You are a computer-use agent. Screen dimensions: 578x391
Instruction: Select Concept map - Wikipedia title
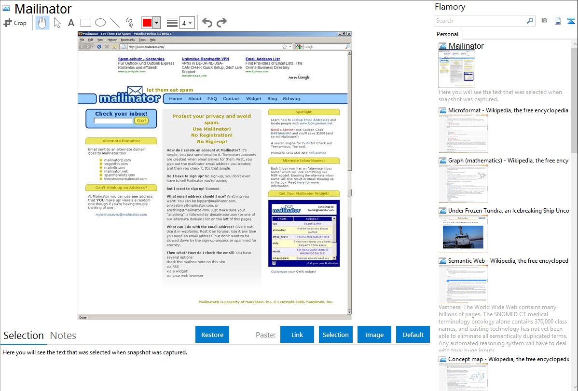coord(509,359)
